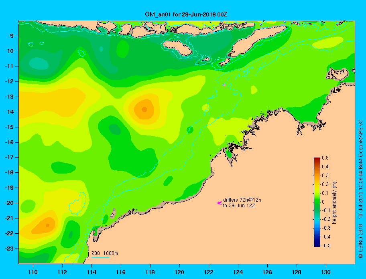Click the colorbar label '-0.3'
The height and width of the screenshot is (279, 366).
326,228
